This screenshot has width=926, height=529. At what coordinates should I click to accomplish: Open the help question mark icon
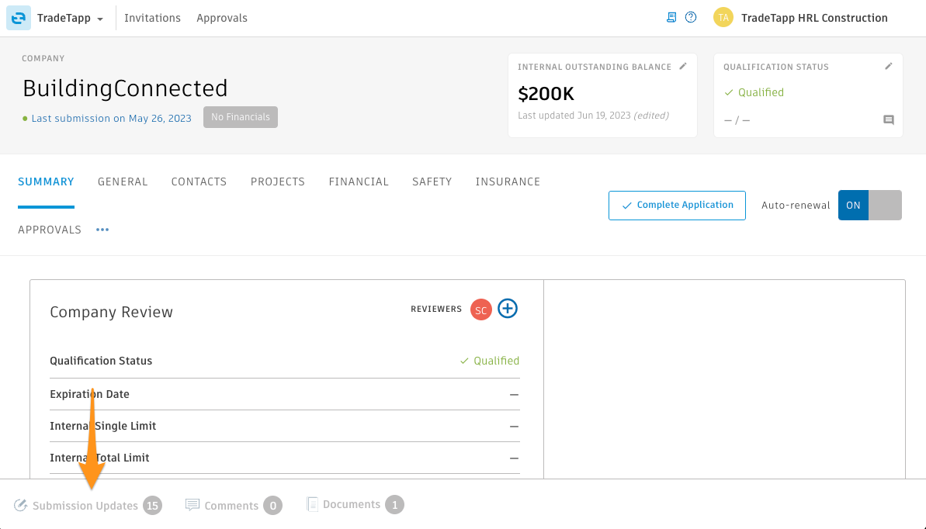click(690, 18)
